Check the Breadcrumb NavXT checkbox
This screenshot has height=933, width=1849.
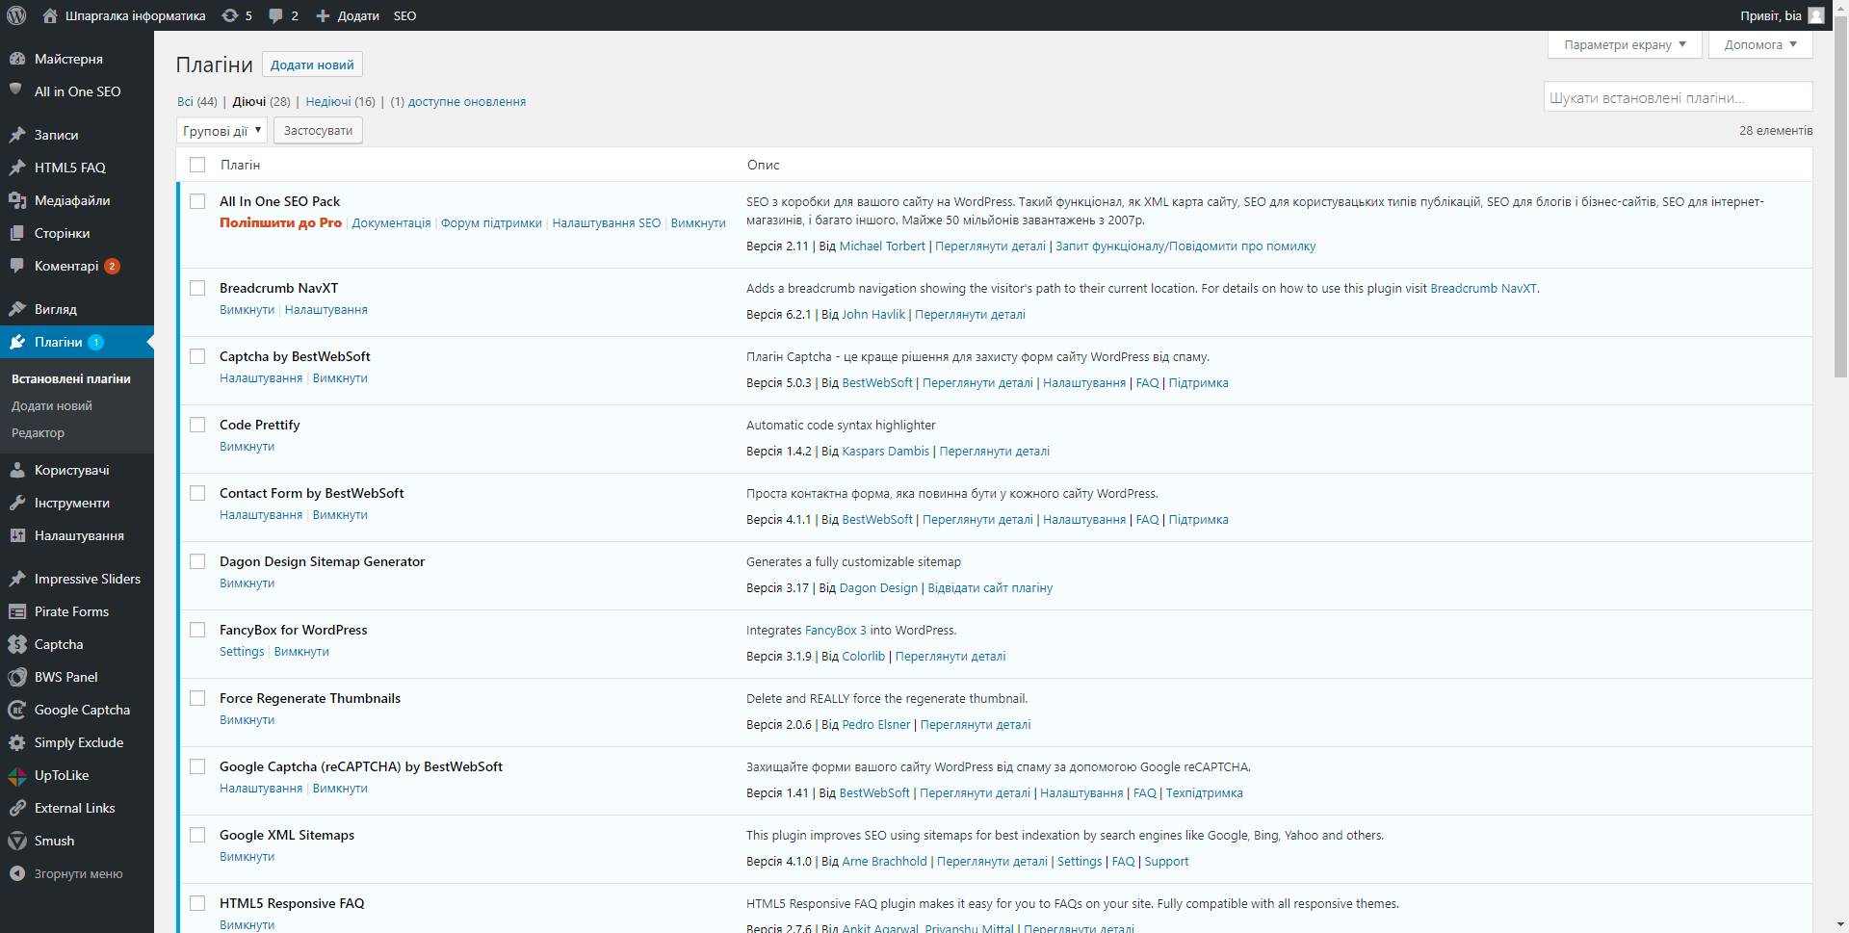click(x=197, y=288)
